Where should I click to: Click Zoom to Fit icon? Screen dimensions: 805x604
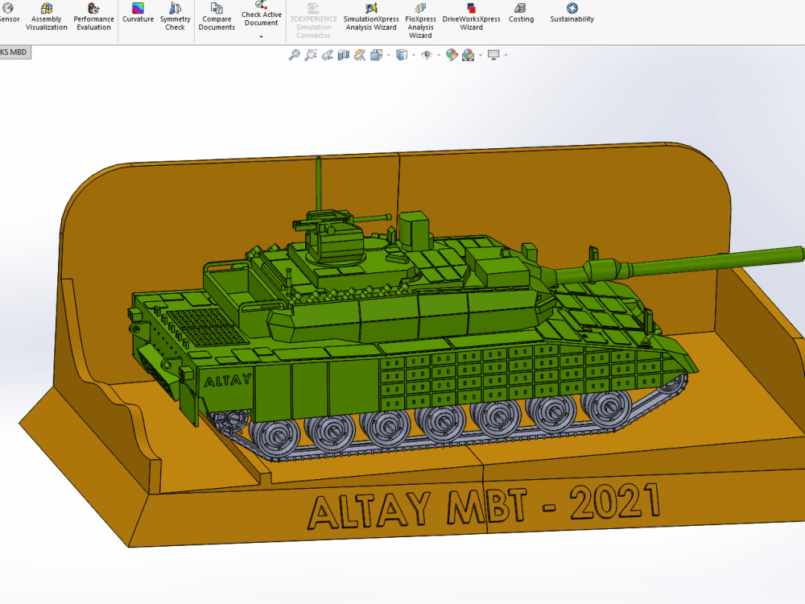[x=294, y=55]
